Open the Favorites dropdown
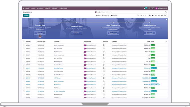Viewport: 190px width, 107px height. pos(114,16)
